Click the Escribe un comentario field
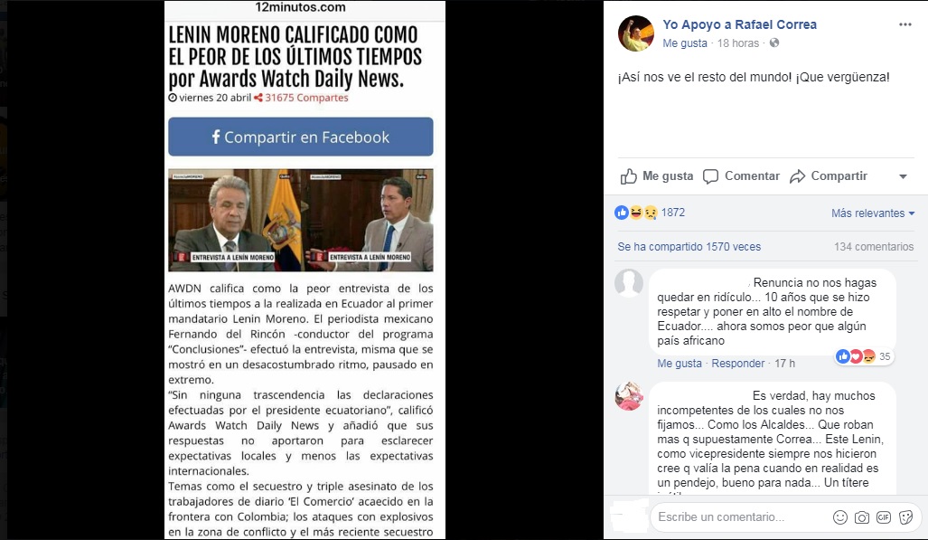 click(x=742, y=516)
